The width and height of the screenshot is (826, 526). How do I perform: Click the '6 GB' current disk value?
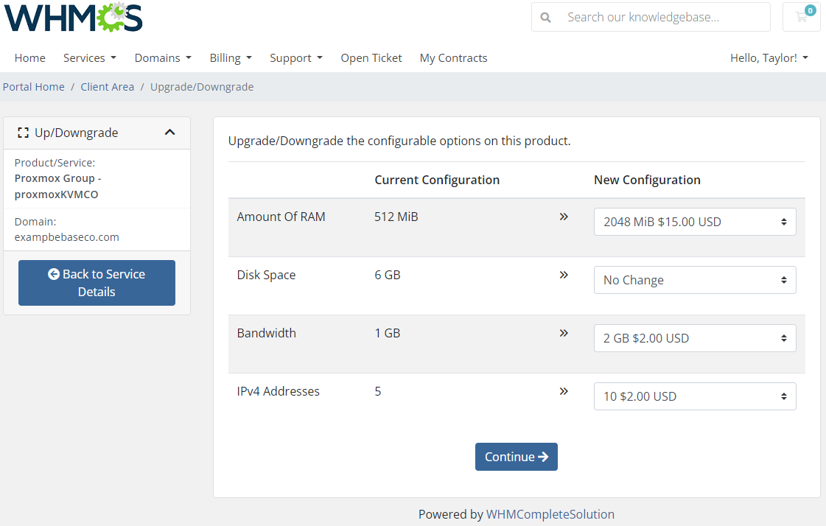[387, 275]
